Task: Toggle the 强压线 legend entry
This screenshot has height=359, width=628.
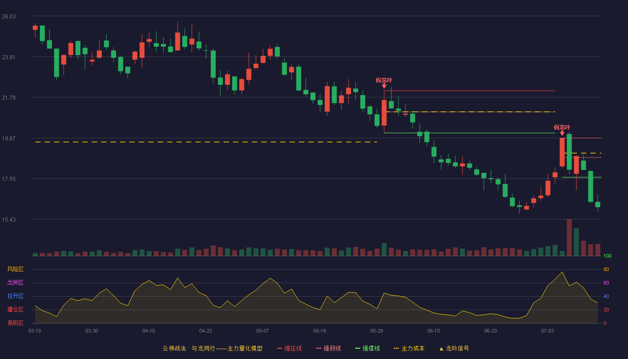Action: click(x=289, y=348)
